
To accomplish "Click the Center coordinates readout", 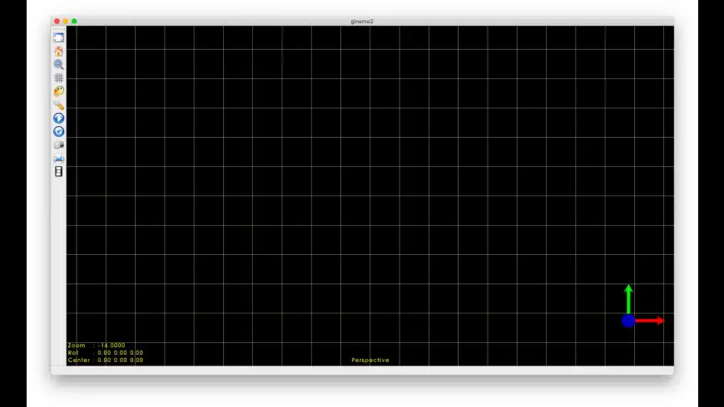I will click(x=120, y=360).
